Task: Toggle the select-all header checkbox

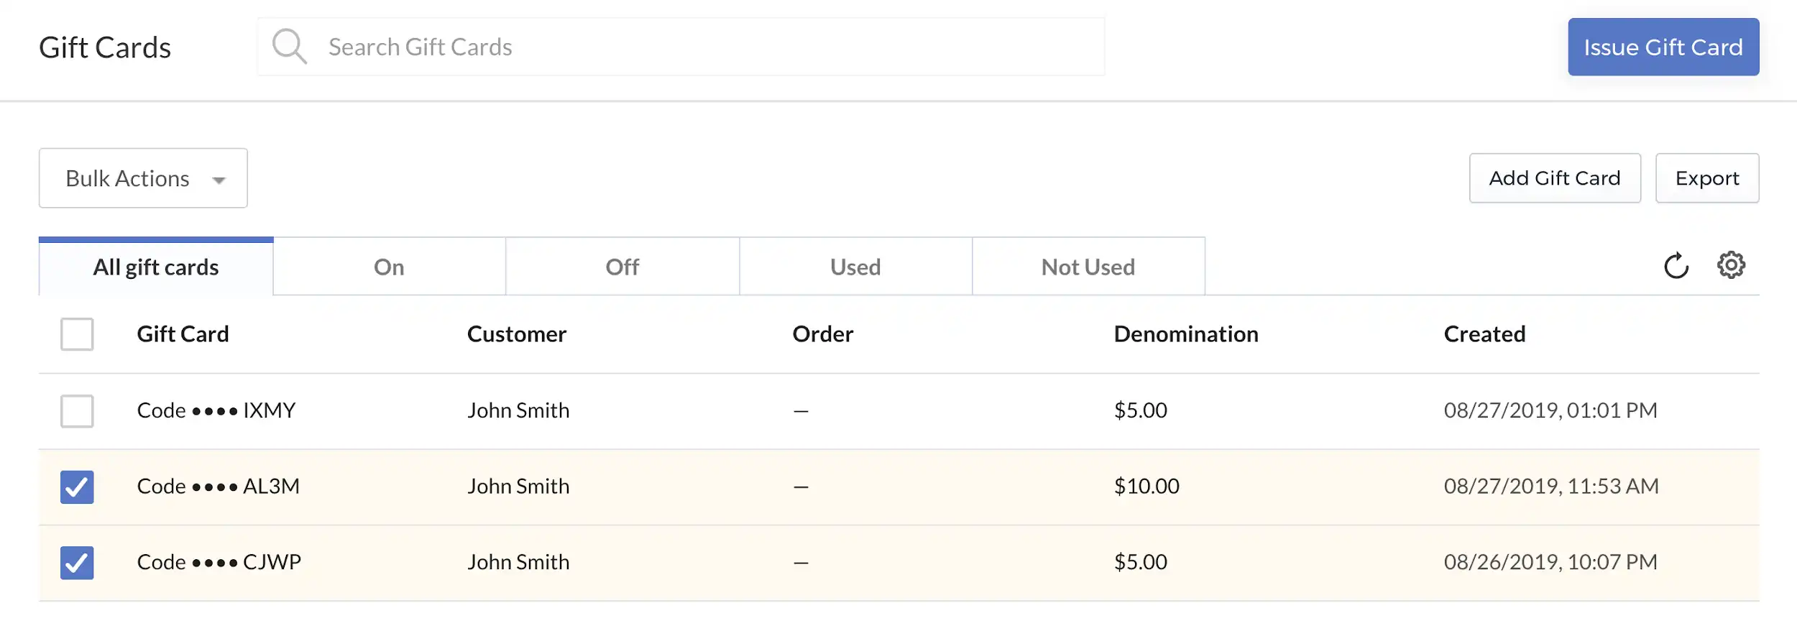Action: [77, 334]
